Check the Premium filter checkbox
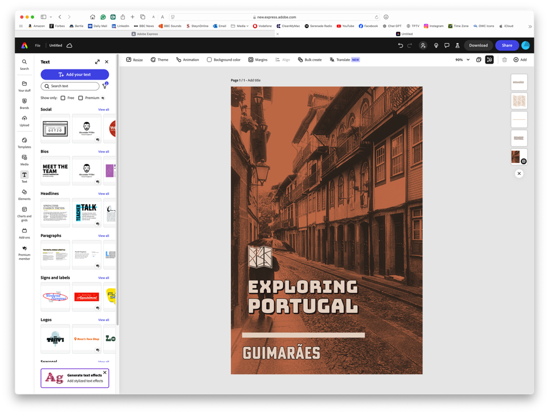 pyautogui.click(x=80, y=97)
